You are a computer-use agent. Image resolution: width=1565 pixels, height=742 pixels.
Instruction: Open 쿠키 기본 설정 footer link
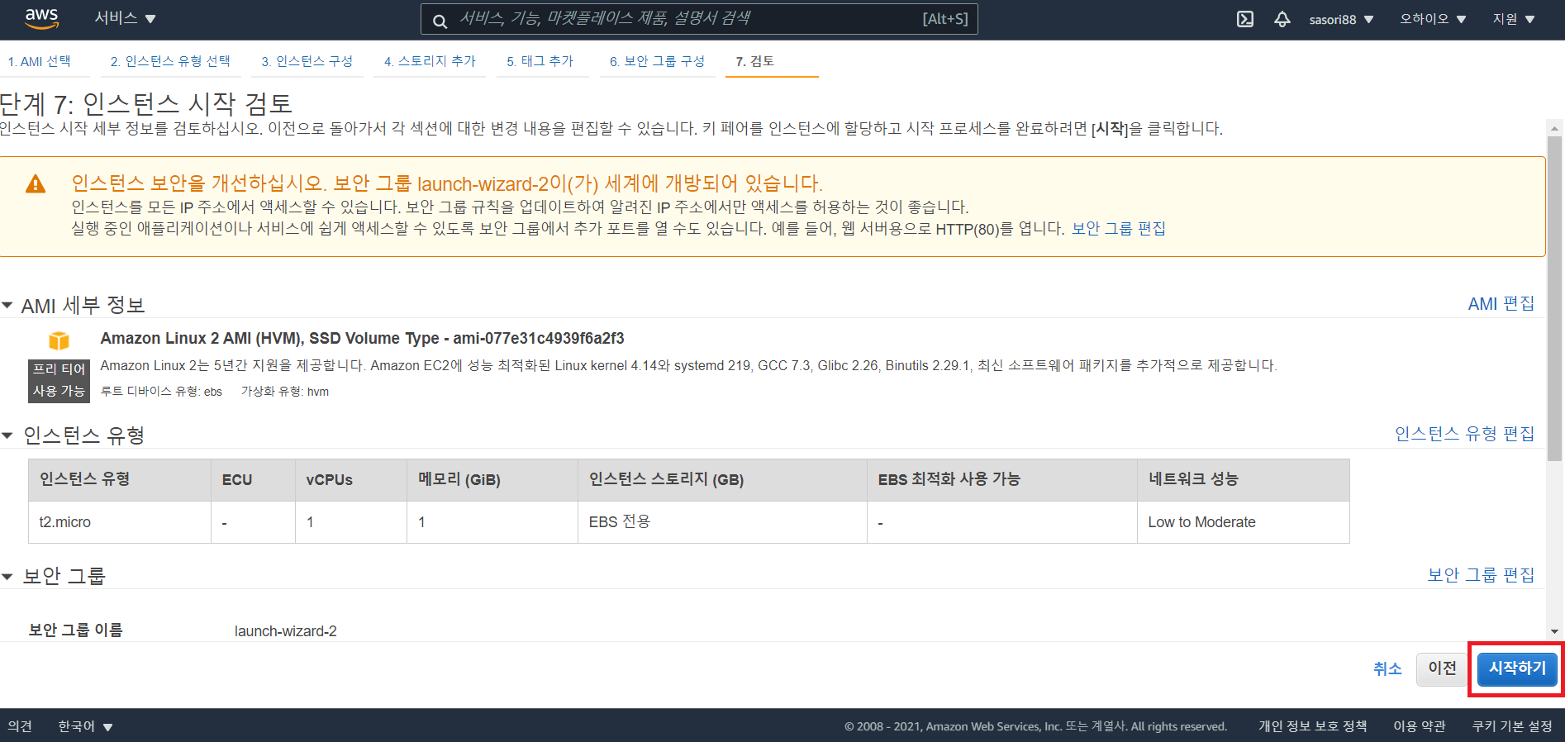[1512, 726]
